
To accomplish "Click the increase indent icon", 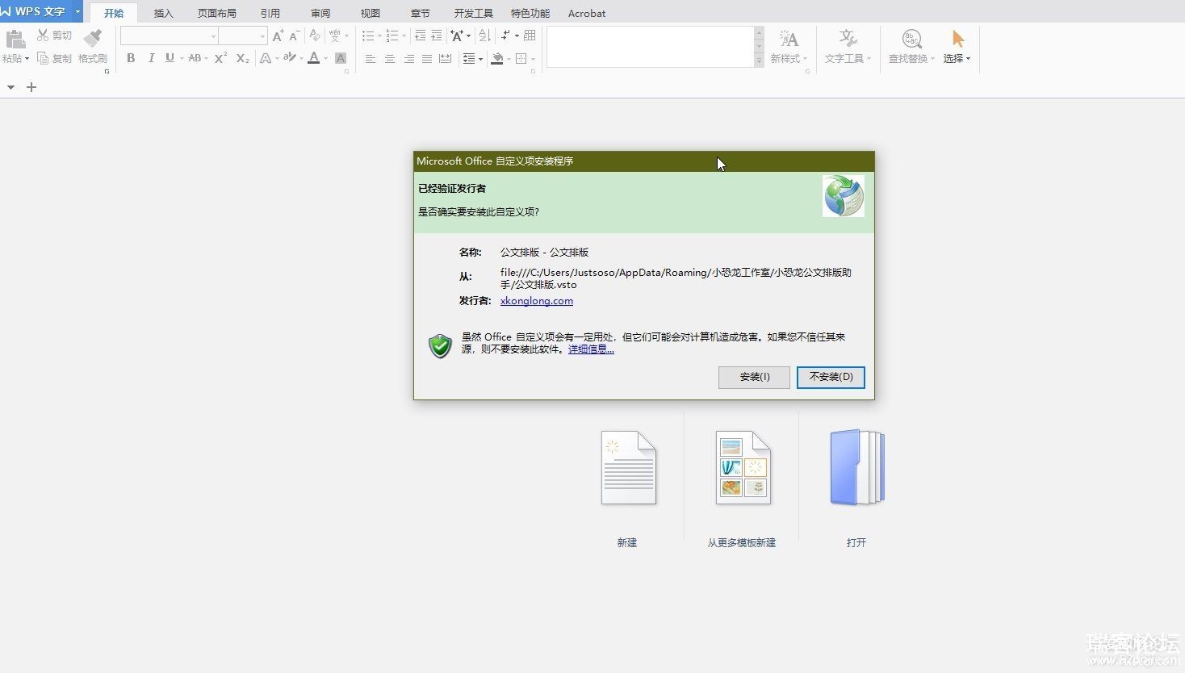I will [437, 36].
